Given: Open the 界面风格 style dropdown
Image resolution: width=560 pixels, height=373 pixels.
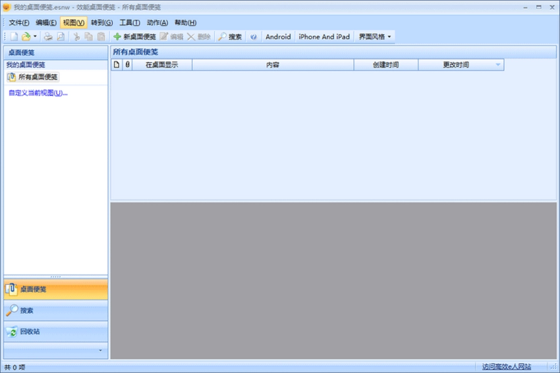Looking at the screenshot, I should (371, 36).
